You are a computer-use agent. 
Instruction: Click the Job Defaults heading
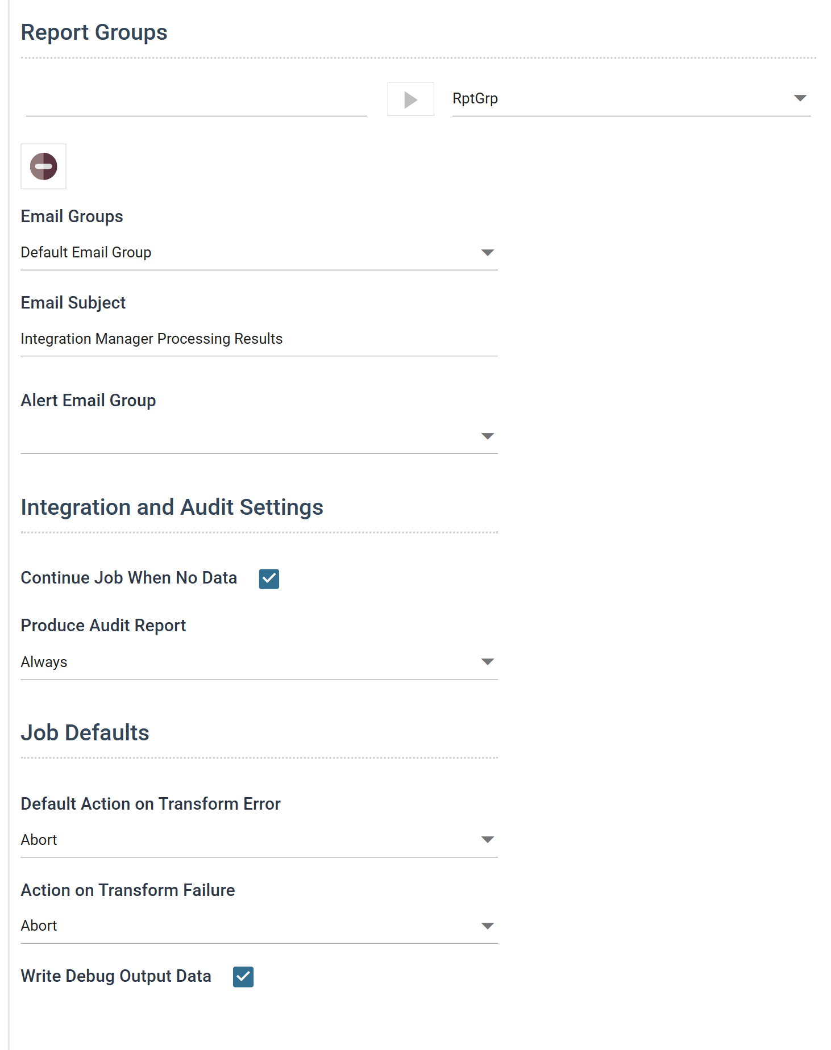pos(85,733)
